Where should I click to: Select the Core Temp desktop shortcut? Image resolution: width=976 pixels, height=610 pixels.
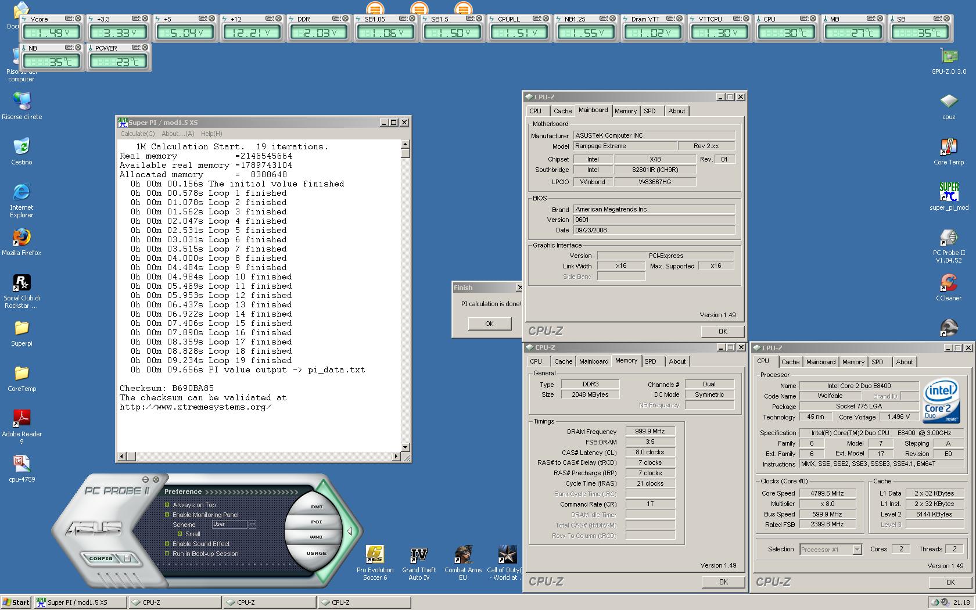tap(949, 152)
